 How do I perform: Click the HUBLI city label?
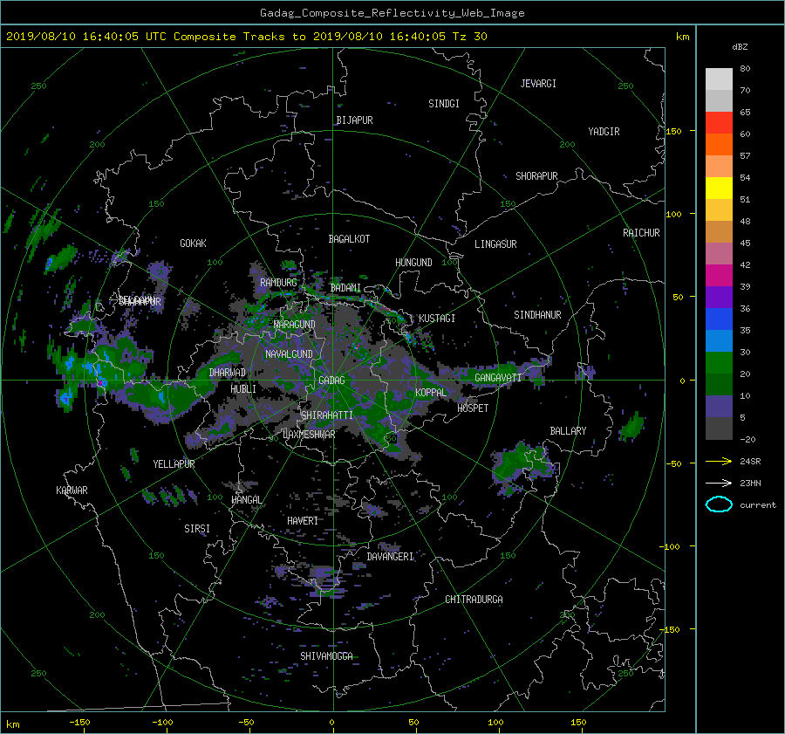[243, 388]
